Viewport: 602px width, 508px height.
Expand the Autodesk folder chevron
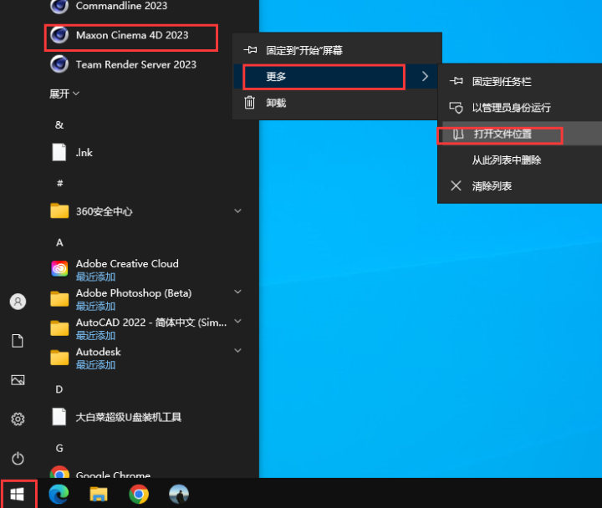tap(237, 353)
